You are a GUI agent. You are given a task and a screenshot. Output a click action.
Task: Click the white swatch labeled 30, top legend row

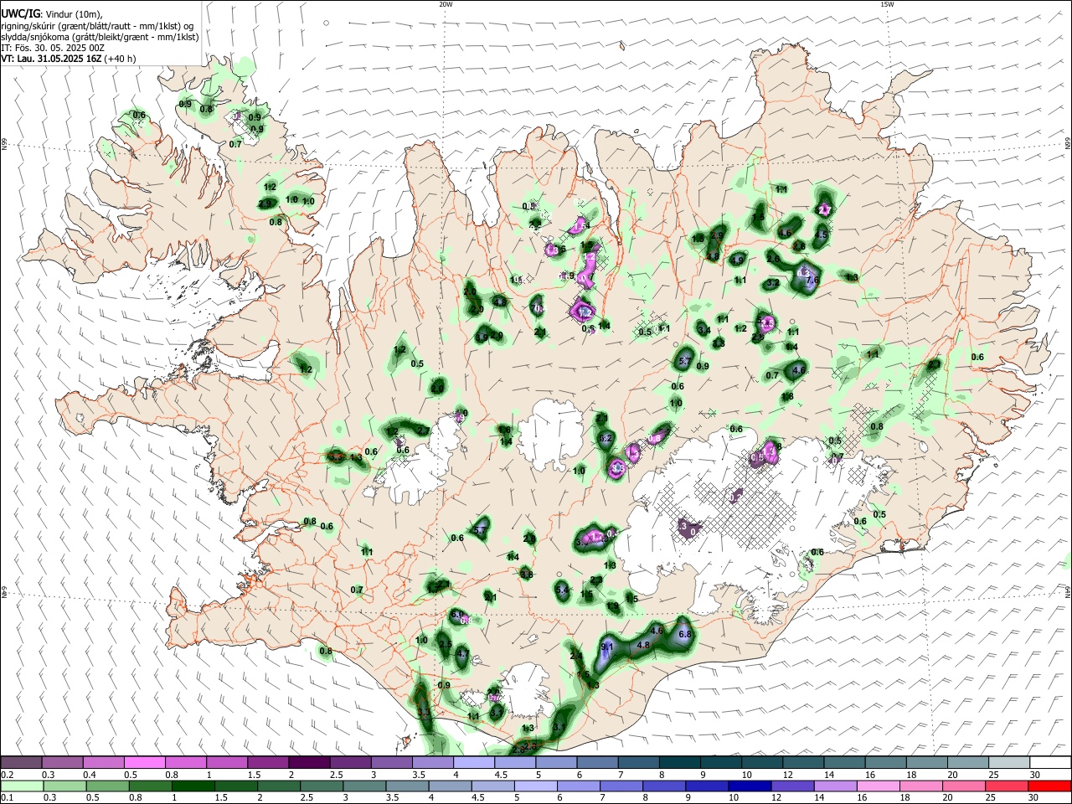coord(1050,763)
